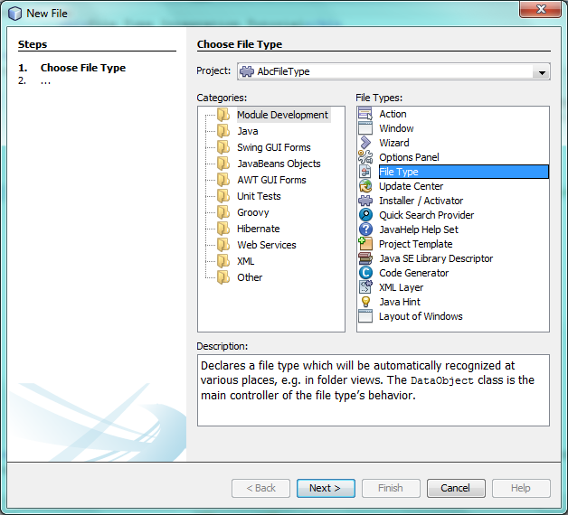Choose Layout of Windows file type
The height and width of the screenshot is (515, 568).
[420, 316]
